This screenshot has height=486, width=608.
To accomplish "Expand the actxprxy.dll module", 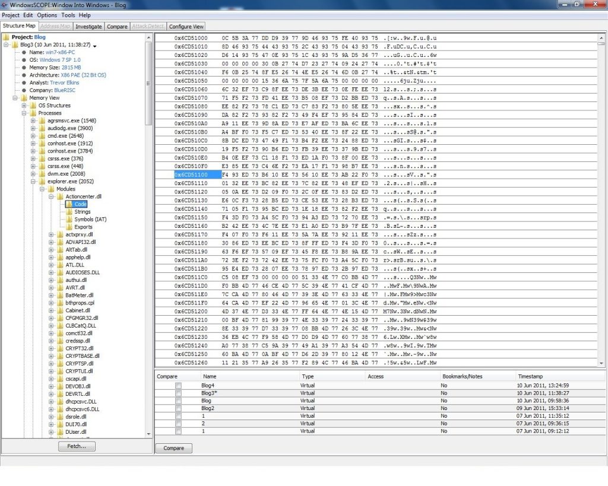I will point(51,234).
